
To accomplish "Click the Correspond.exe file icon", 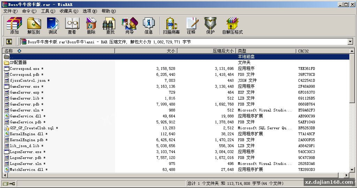I will pos(7,68).
